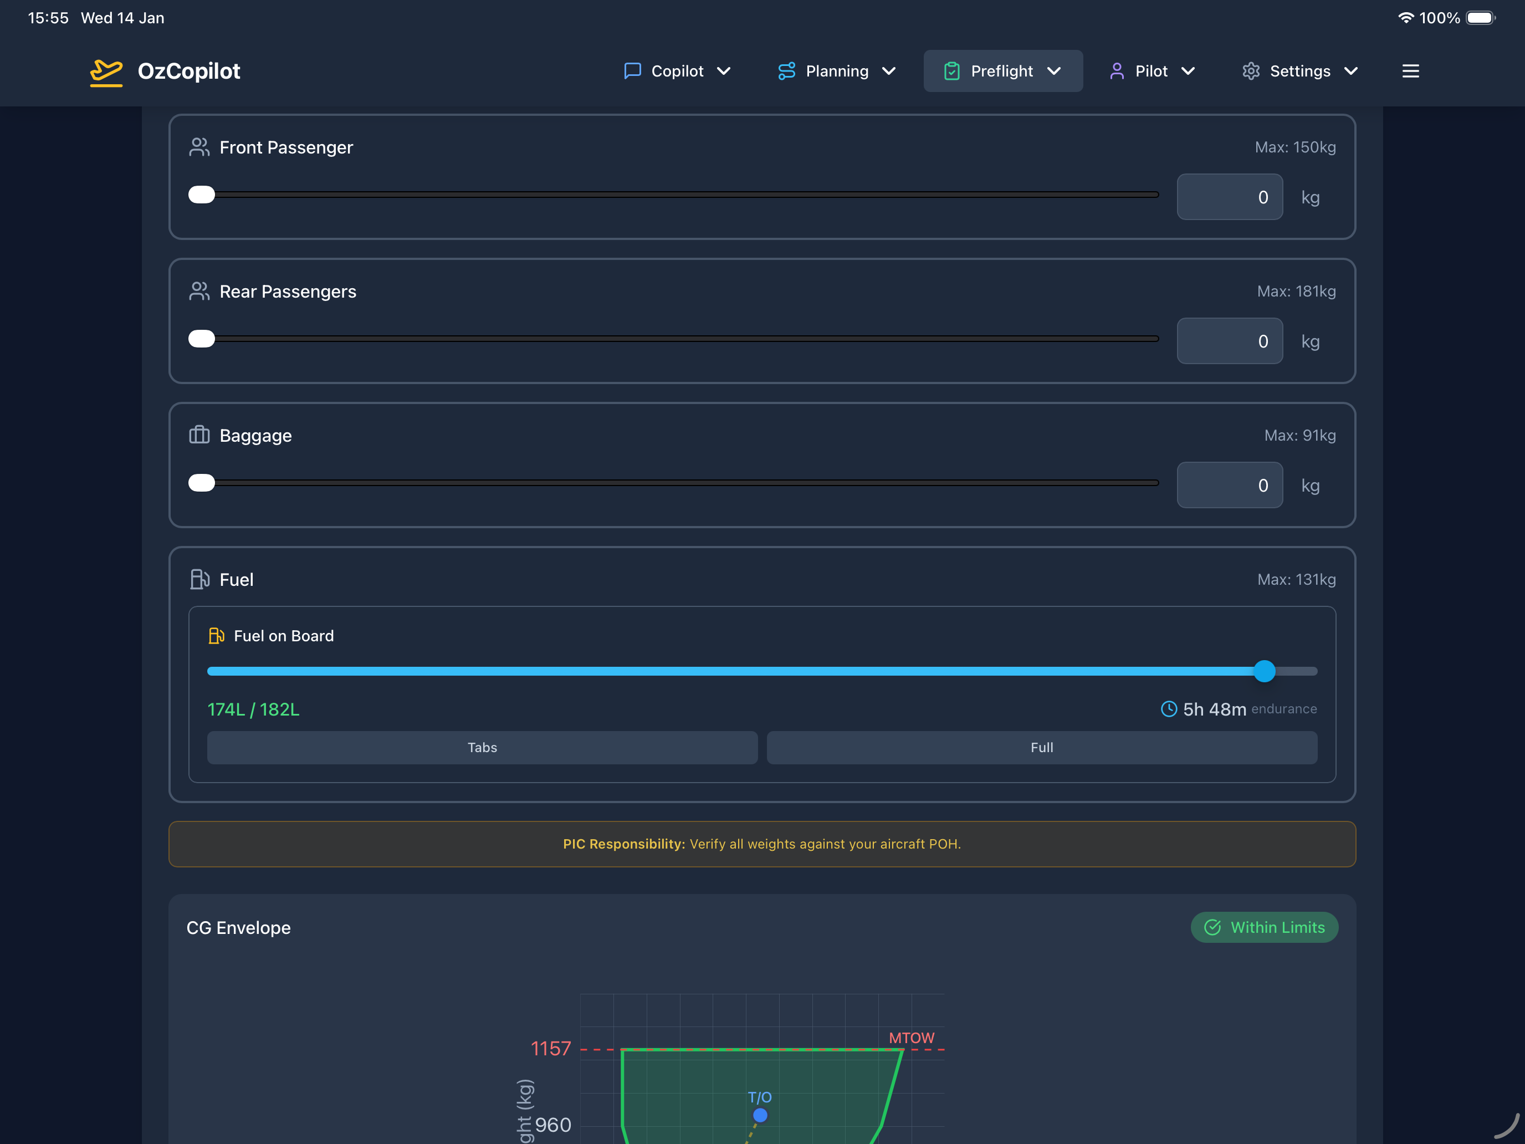Open the hamburger navigation menu
This screenshot has height=1144, width=1525.
coord(1410,70)
